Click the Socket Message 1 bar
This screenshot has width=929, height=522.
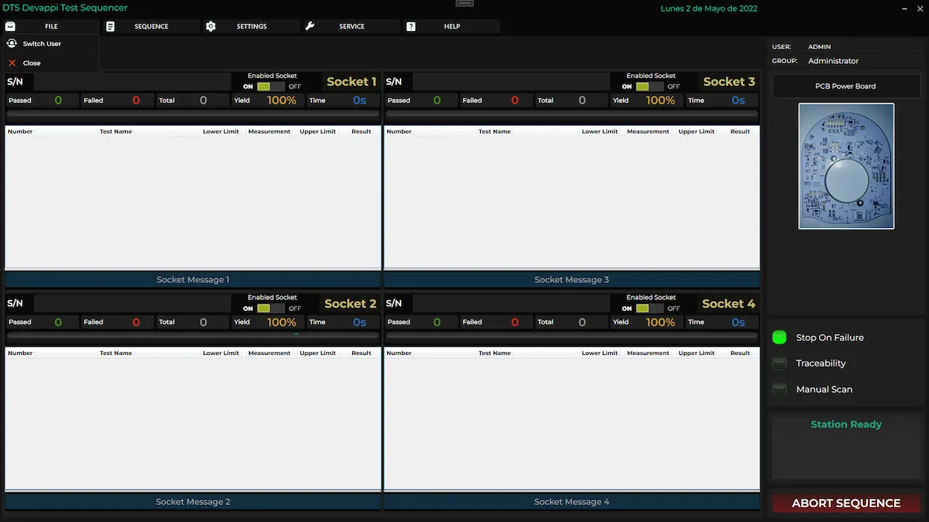tap(193, 280)
